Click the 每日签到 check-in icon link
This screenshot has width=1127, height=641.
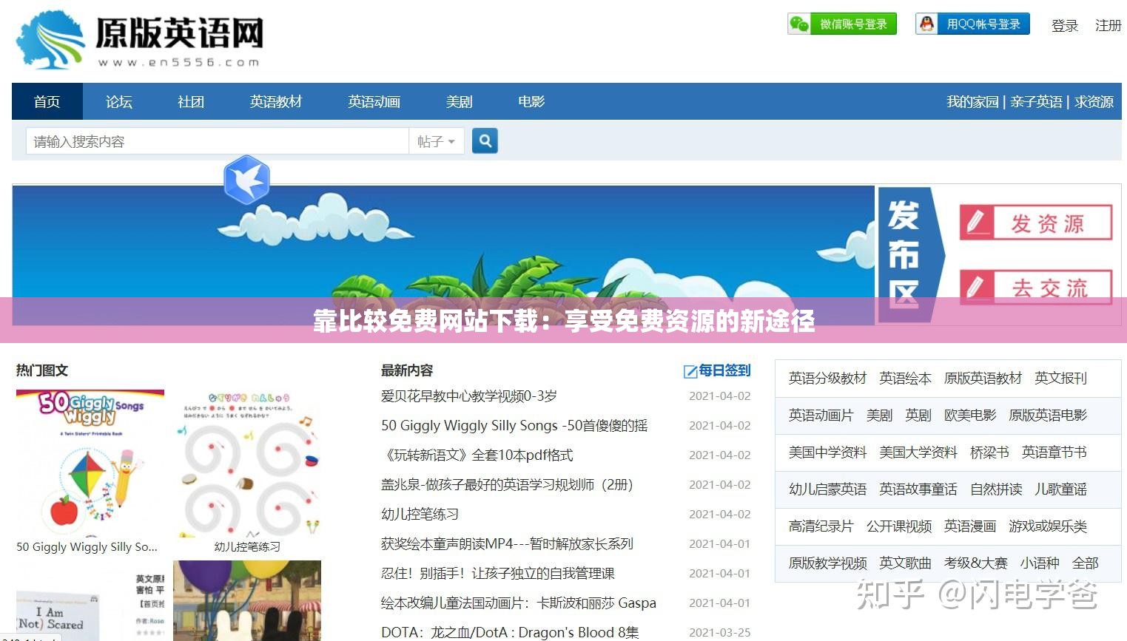point(717,370)
